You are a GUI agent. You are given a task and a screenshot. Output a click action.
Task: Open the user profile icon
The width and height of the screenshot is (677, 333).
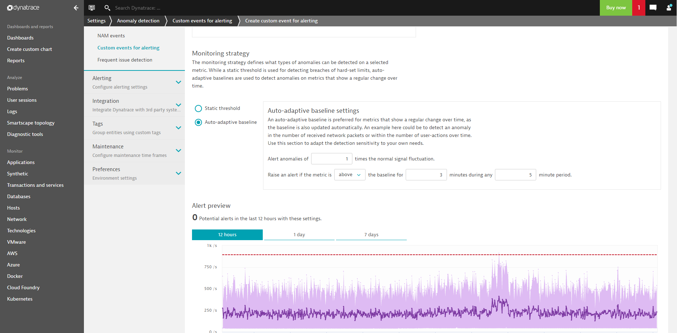click(669, 8)
